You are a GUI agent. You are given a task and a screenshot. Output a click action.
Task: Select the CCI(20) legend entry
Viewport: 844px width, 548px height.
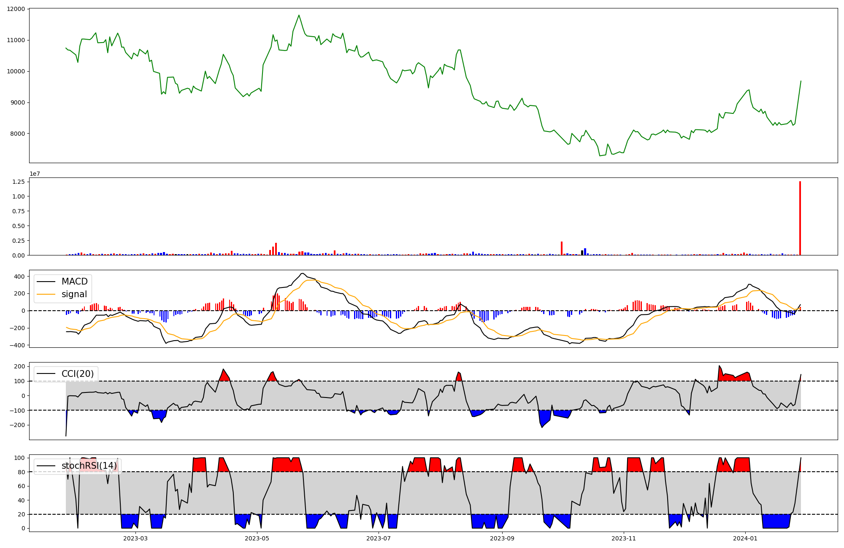(78, 373)
